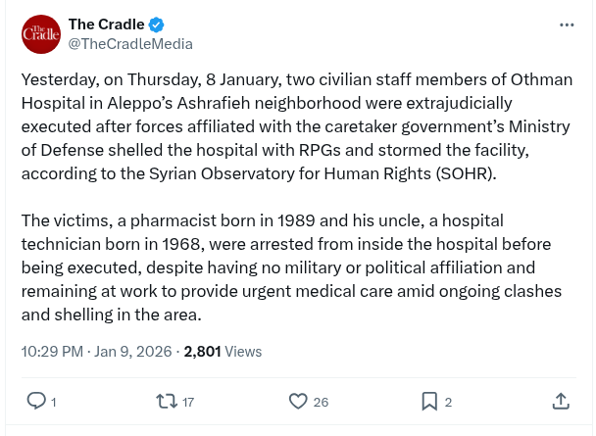596x436 pixels.
Task: Like the post with the heart icon
Action: tap(299, 401)
